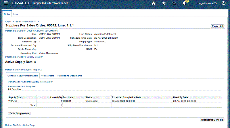The image size is (230, 128).
Task: Select General Supply Information tab
Action: (23, 76)
